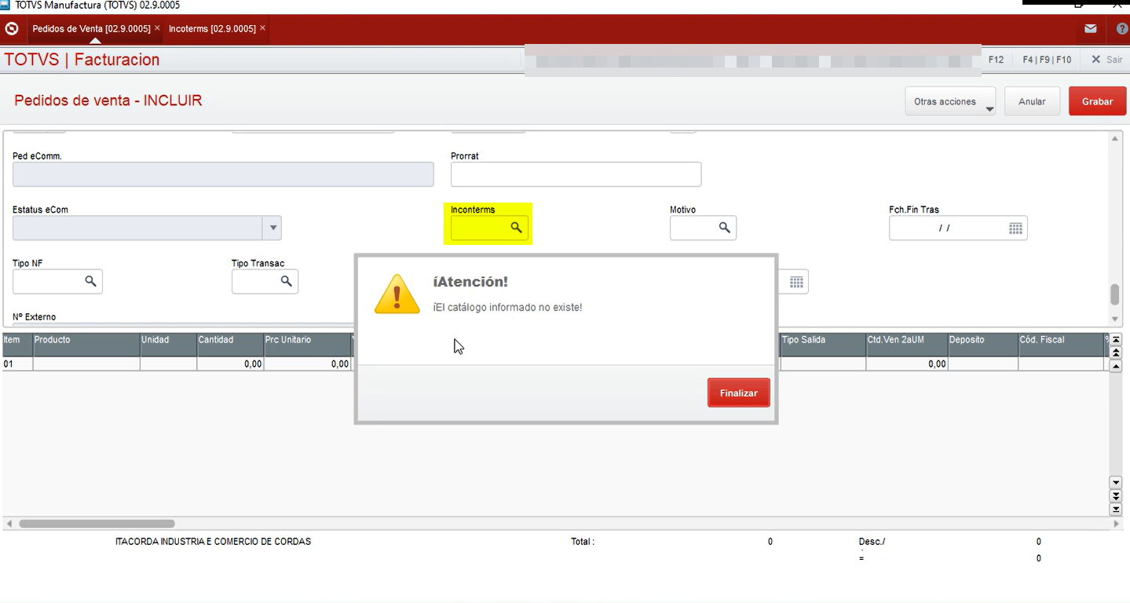Click the Anular button
The image size is (1130, 603).
point(1032,101)
